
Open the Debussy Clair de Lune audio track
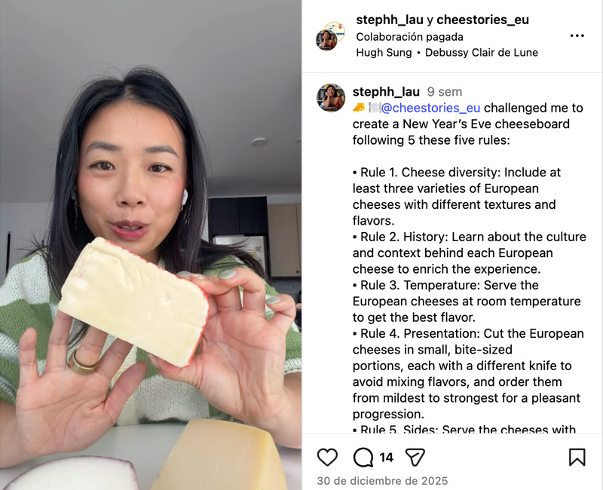[482, 53]
